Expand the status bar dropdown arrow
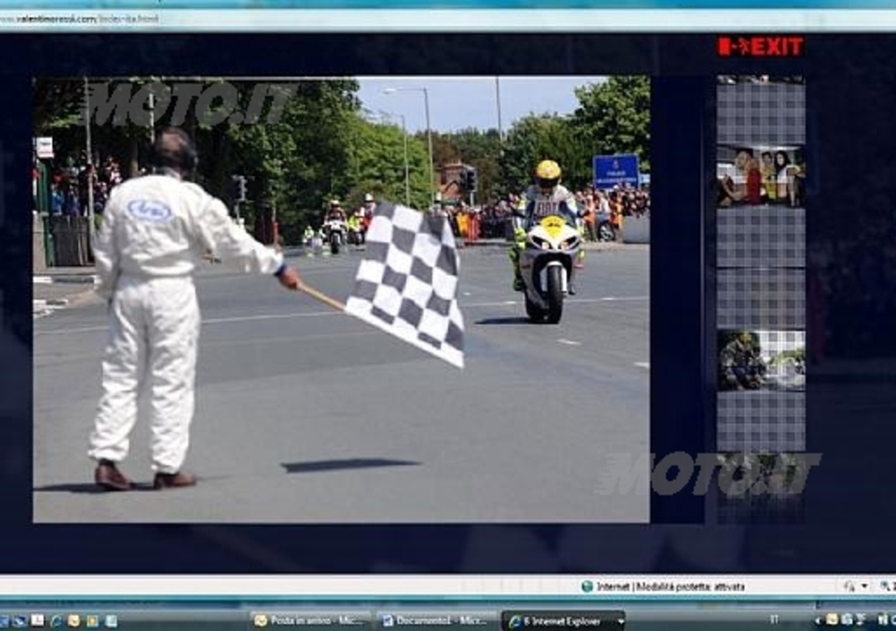The image size is (896, 631). (x=865, y=586)
